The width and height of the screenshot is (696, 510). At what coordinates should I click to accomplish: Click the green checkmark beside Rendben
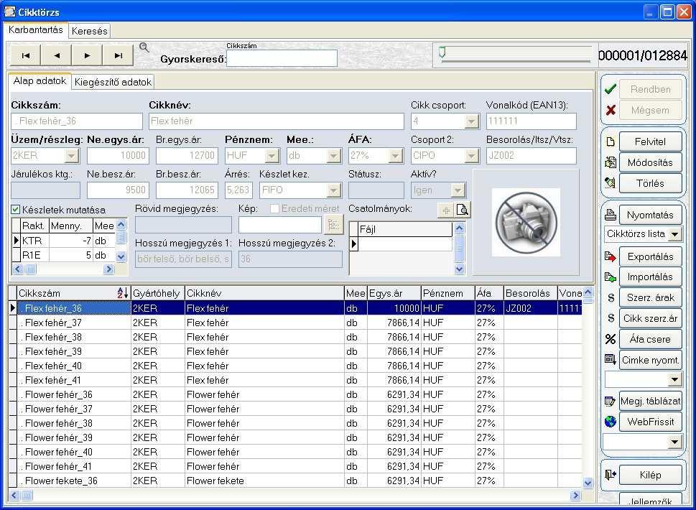pyautogui.click(x=611, y=89)
